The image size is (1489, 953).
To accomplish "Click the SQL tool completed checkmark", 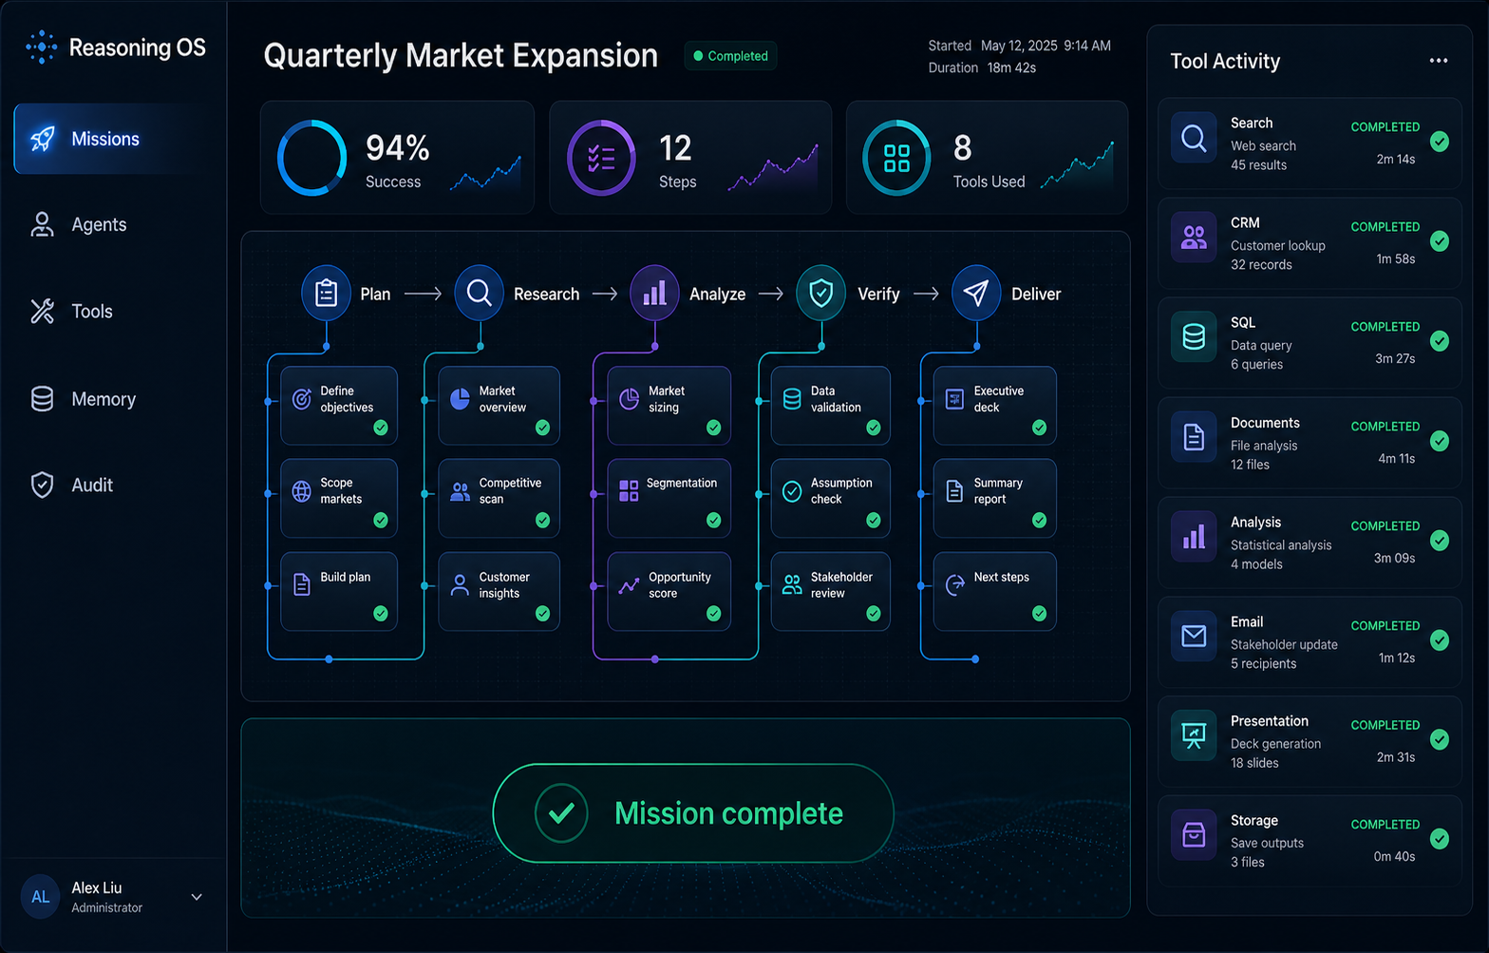I will 1440,341.
